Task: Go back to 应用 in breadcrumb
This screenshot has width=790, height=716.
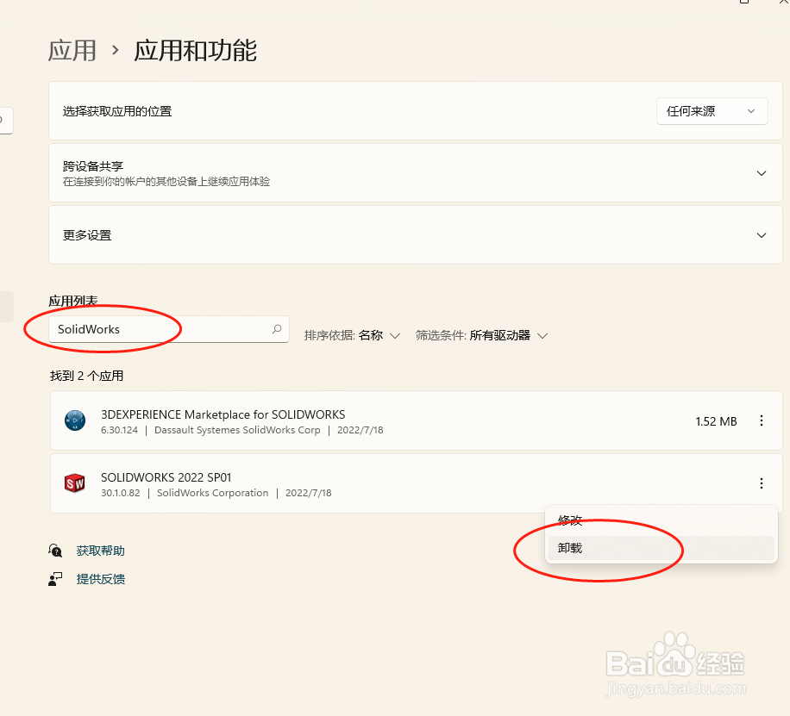Action: (x=72, y=51)
